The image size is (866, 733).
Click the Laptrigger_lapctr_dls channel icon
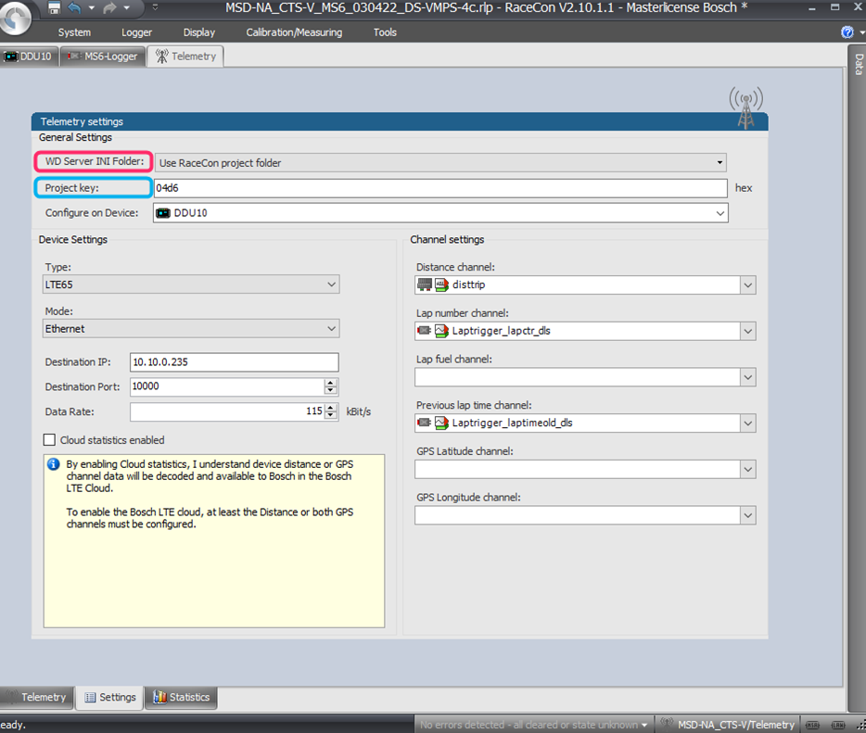point(441,331)
